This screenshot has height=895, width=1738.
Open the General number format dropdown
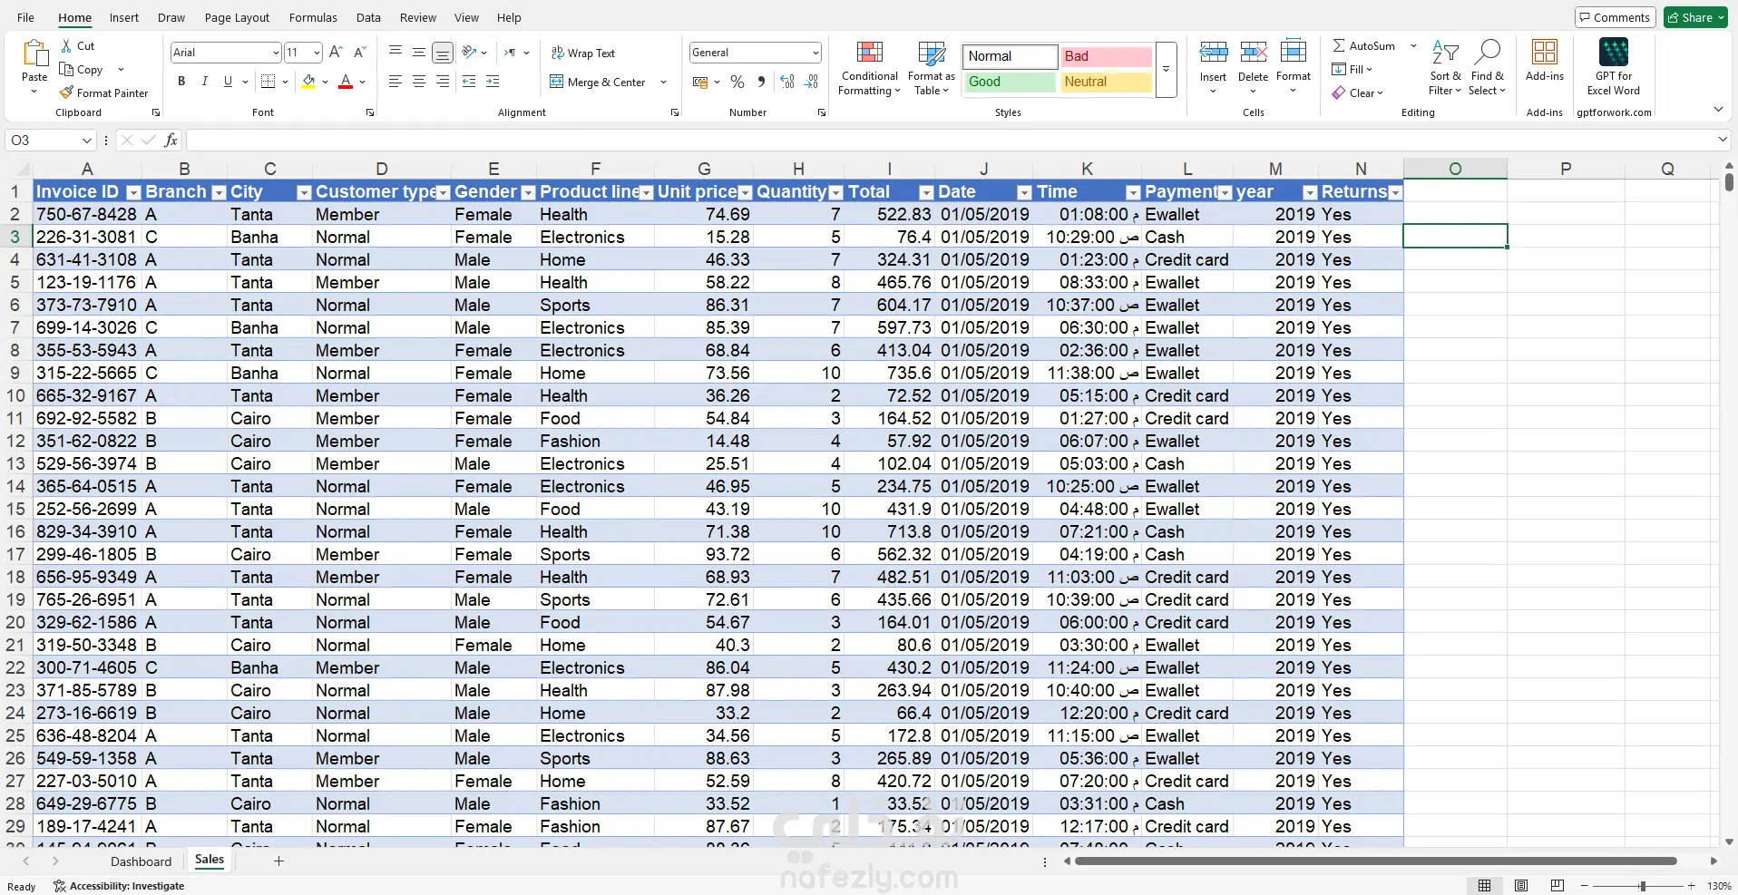(815, 53)
